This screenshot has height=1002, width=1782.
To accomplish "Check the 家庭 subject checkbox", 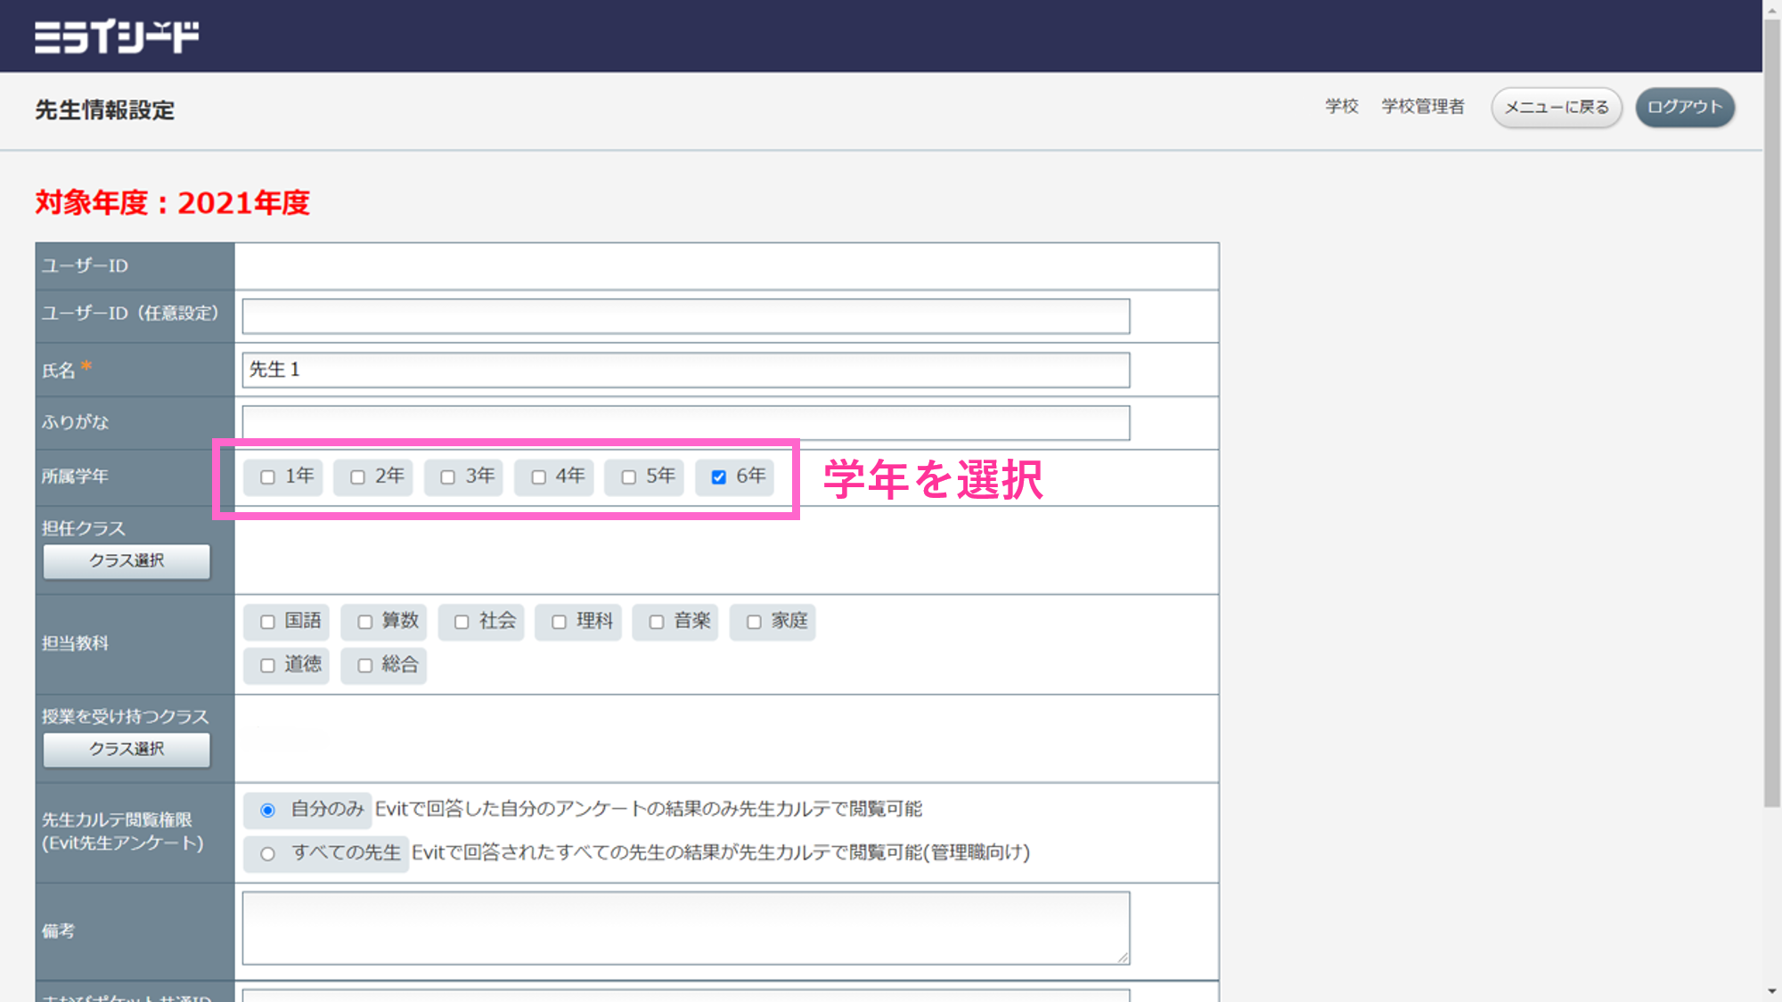I will [754, 622].
